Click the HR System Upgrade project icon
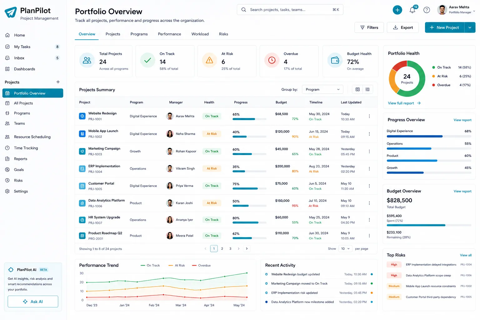480x320 pixels. coord(82,220)
